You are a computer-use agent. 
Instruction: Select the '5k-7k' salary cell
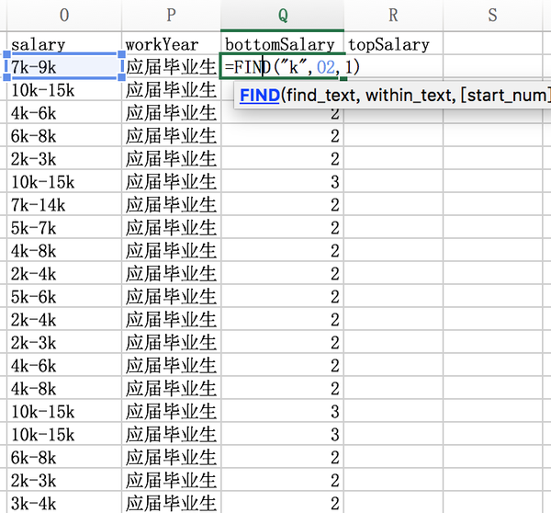point(64,228)
